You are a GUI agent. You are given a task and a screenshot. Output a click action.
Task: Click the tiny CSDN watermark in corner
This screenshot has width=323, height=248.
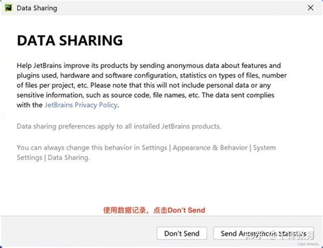coord(307,244)
